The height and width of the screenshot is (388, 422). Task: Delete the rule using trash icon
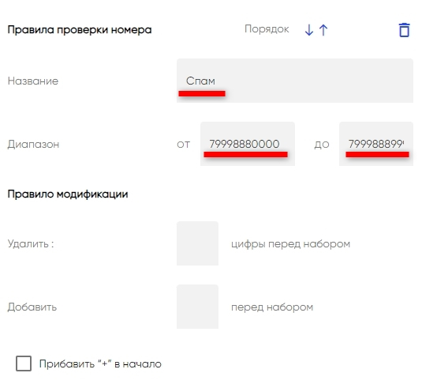click(404, 30)
